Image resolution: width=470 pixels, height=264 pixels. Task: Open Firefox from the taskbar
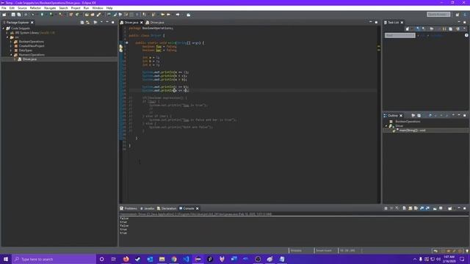point(126,259)
